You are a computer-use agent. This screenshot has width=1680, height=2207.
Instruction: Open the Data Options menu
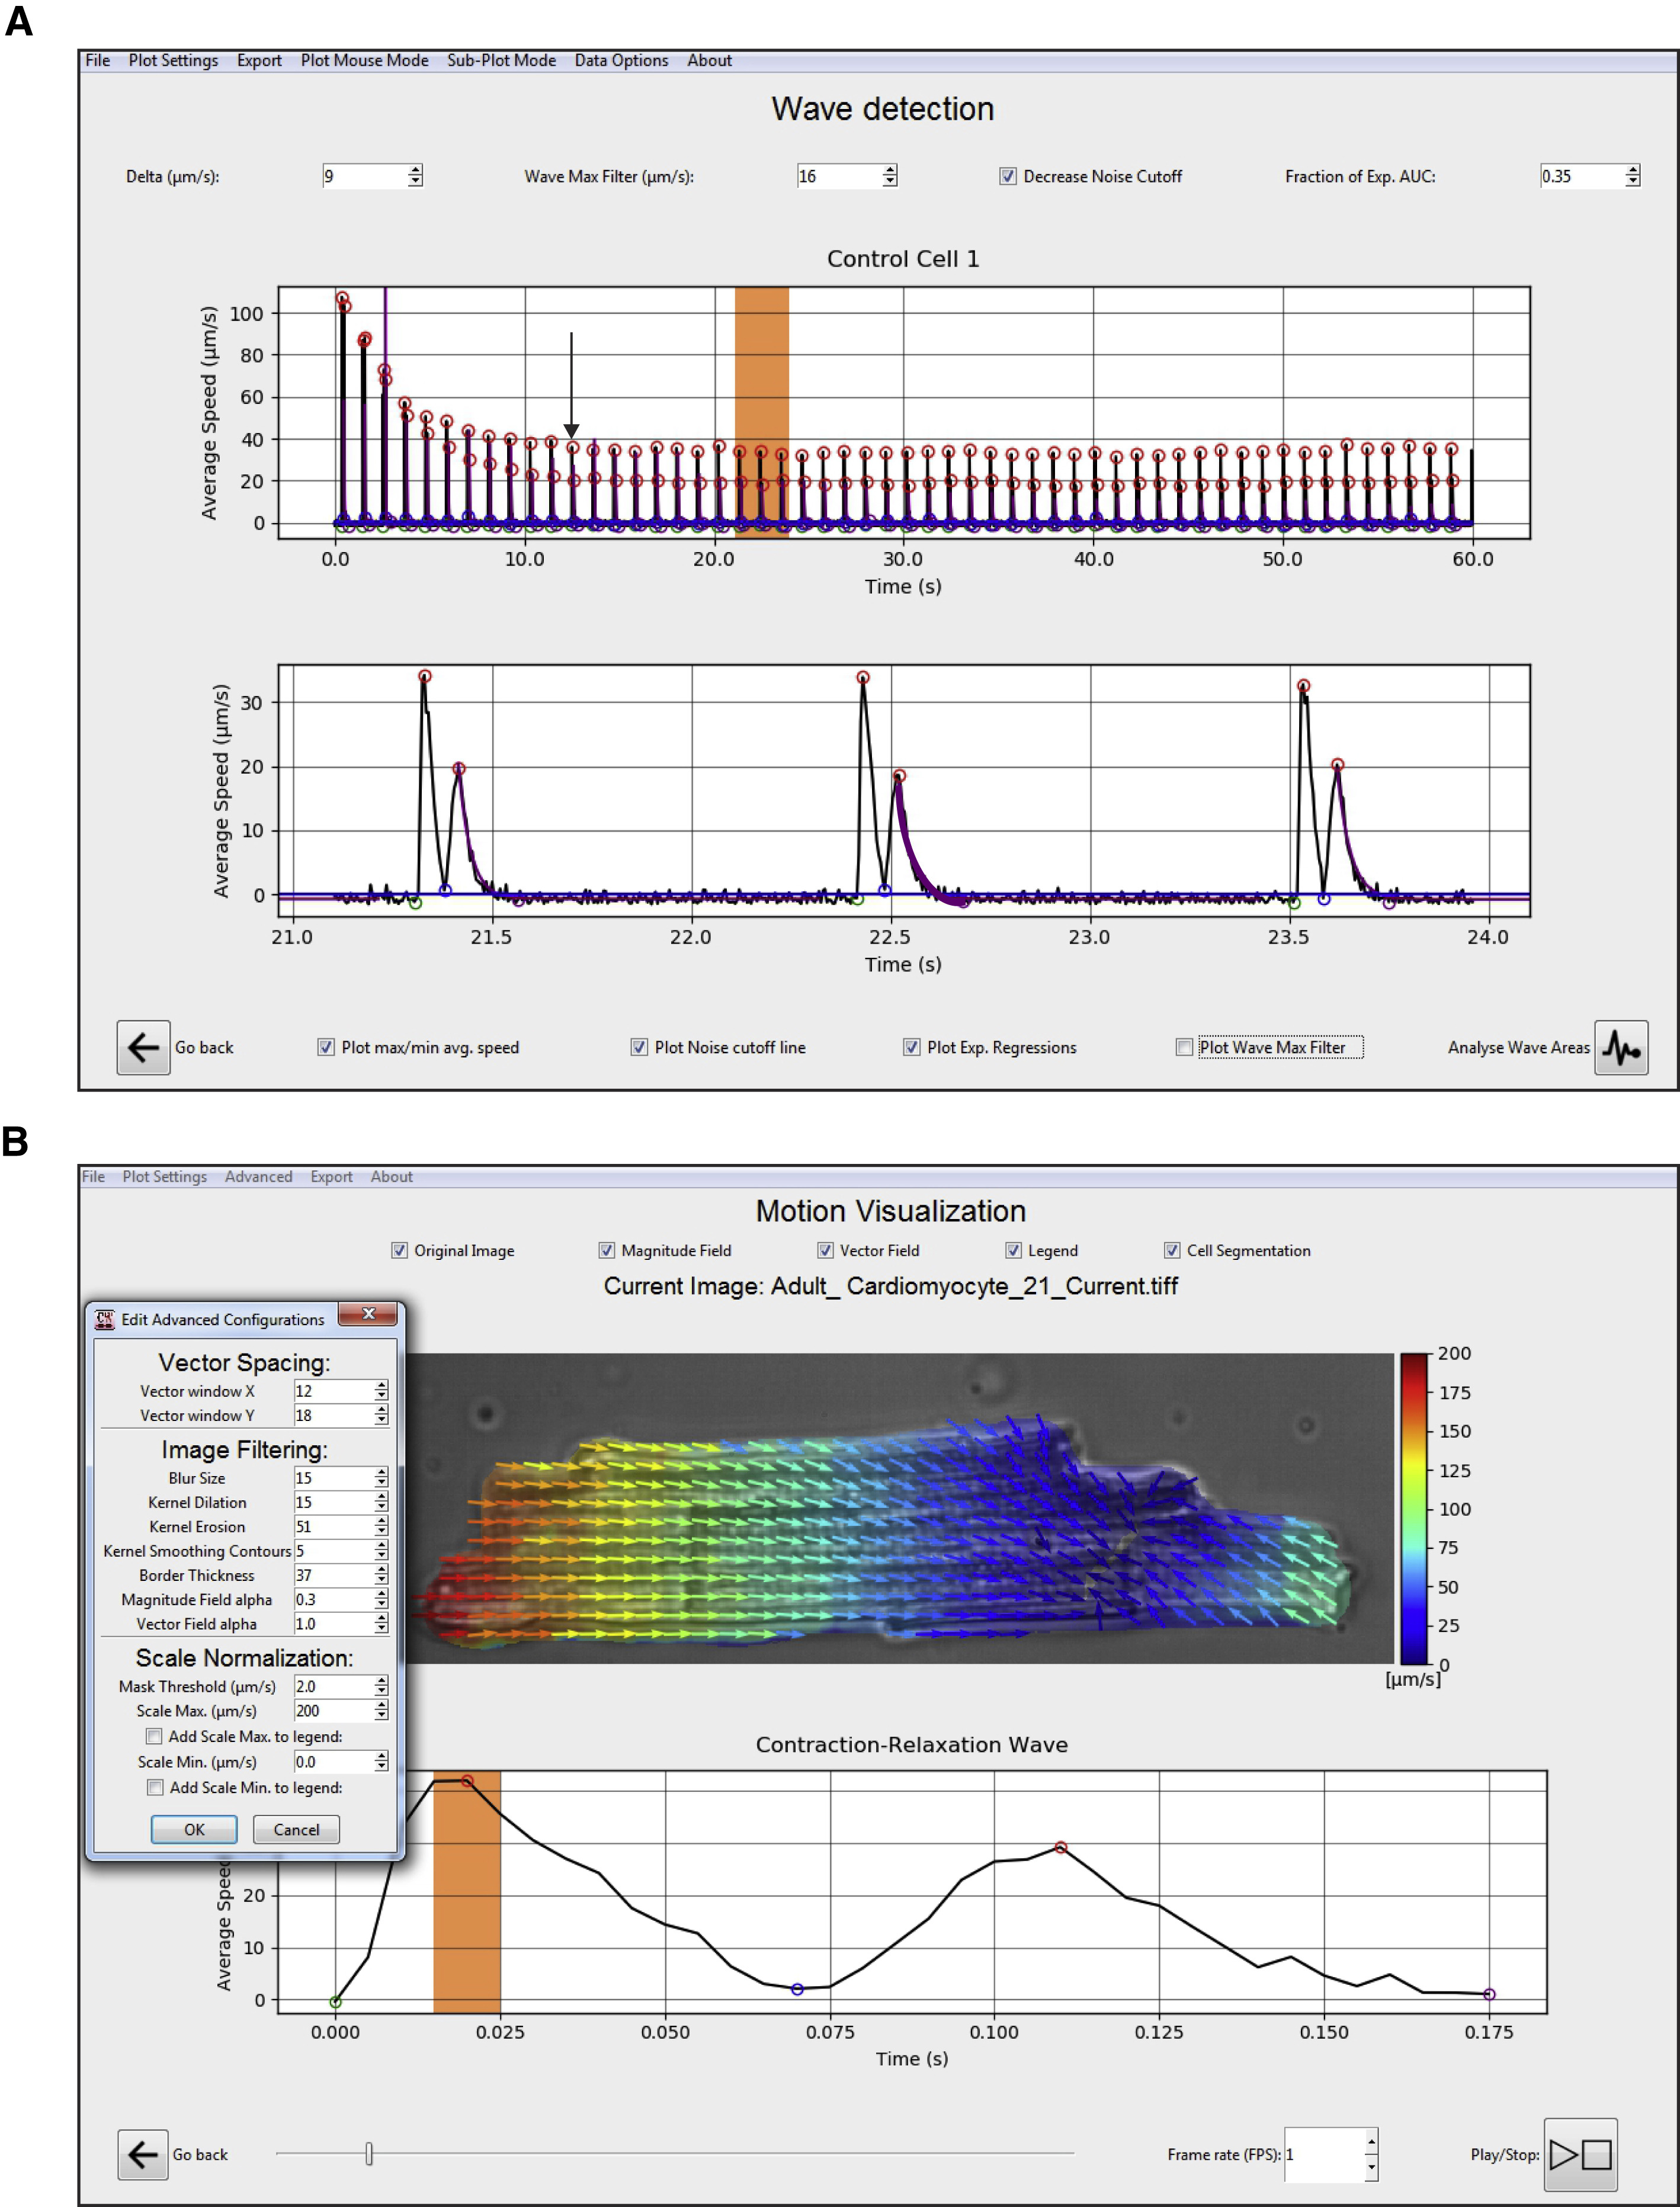(x=621, y=60)
